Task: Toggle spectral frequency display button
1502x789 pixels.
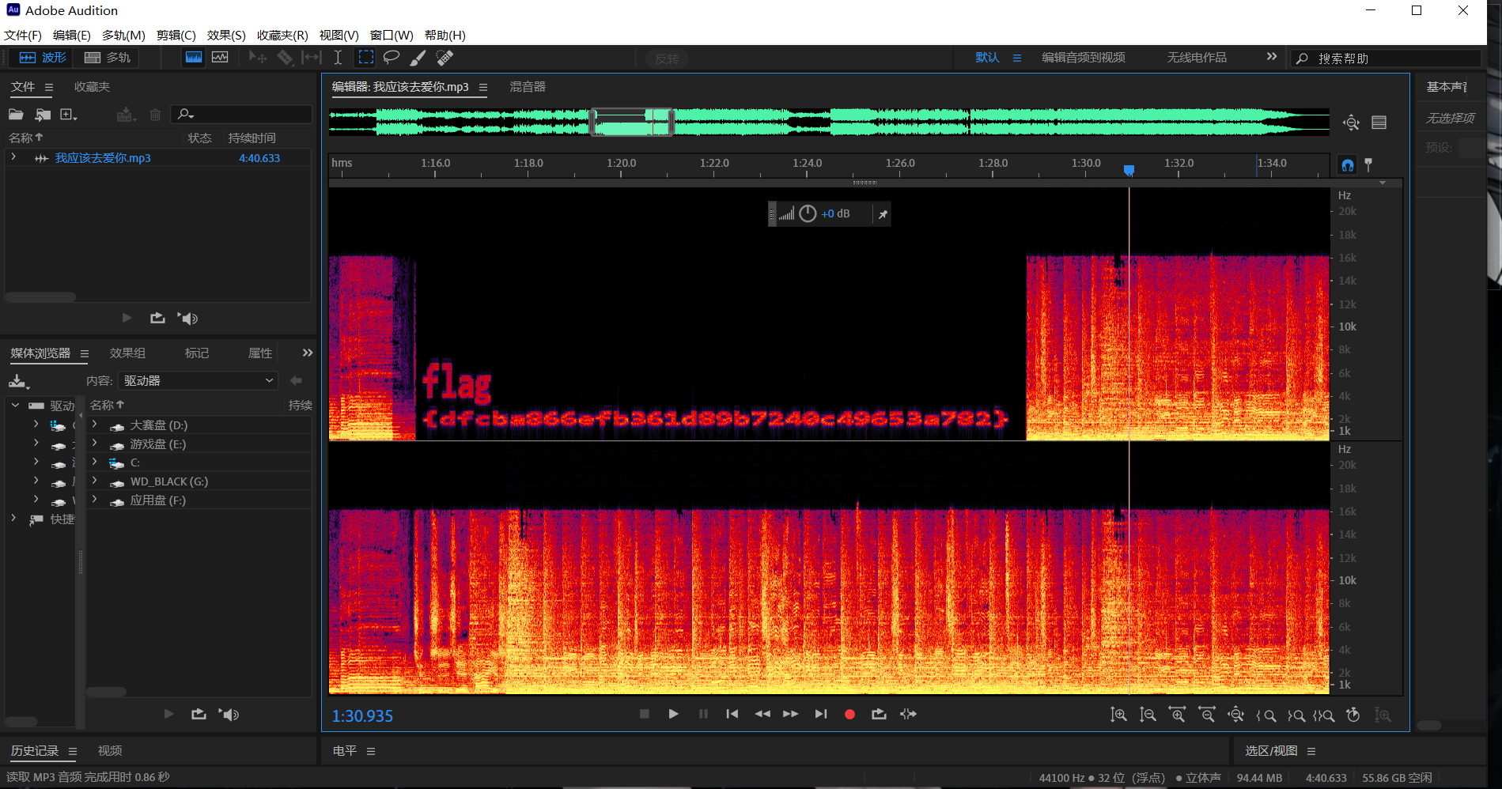Action: pos(194,58)
